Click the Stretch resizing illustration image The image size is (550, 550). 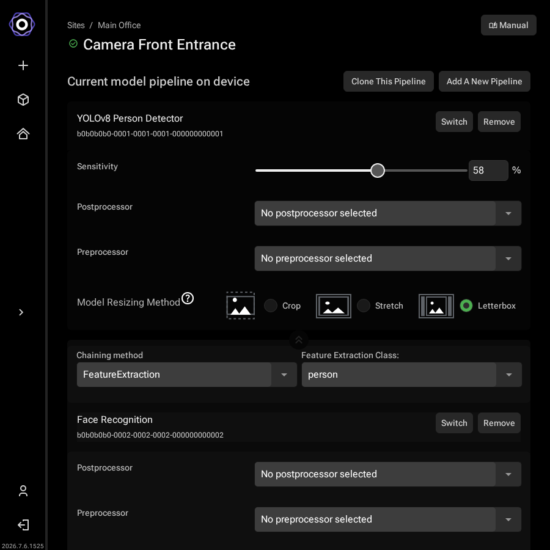(334, 306)
